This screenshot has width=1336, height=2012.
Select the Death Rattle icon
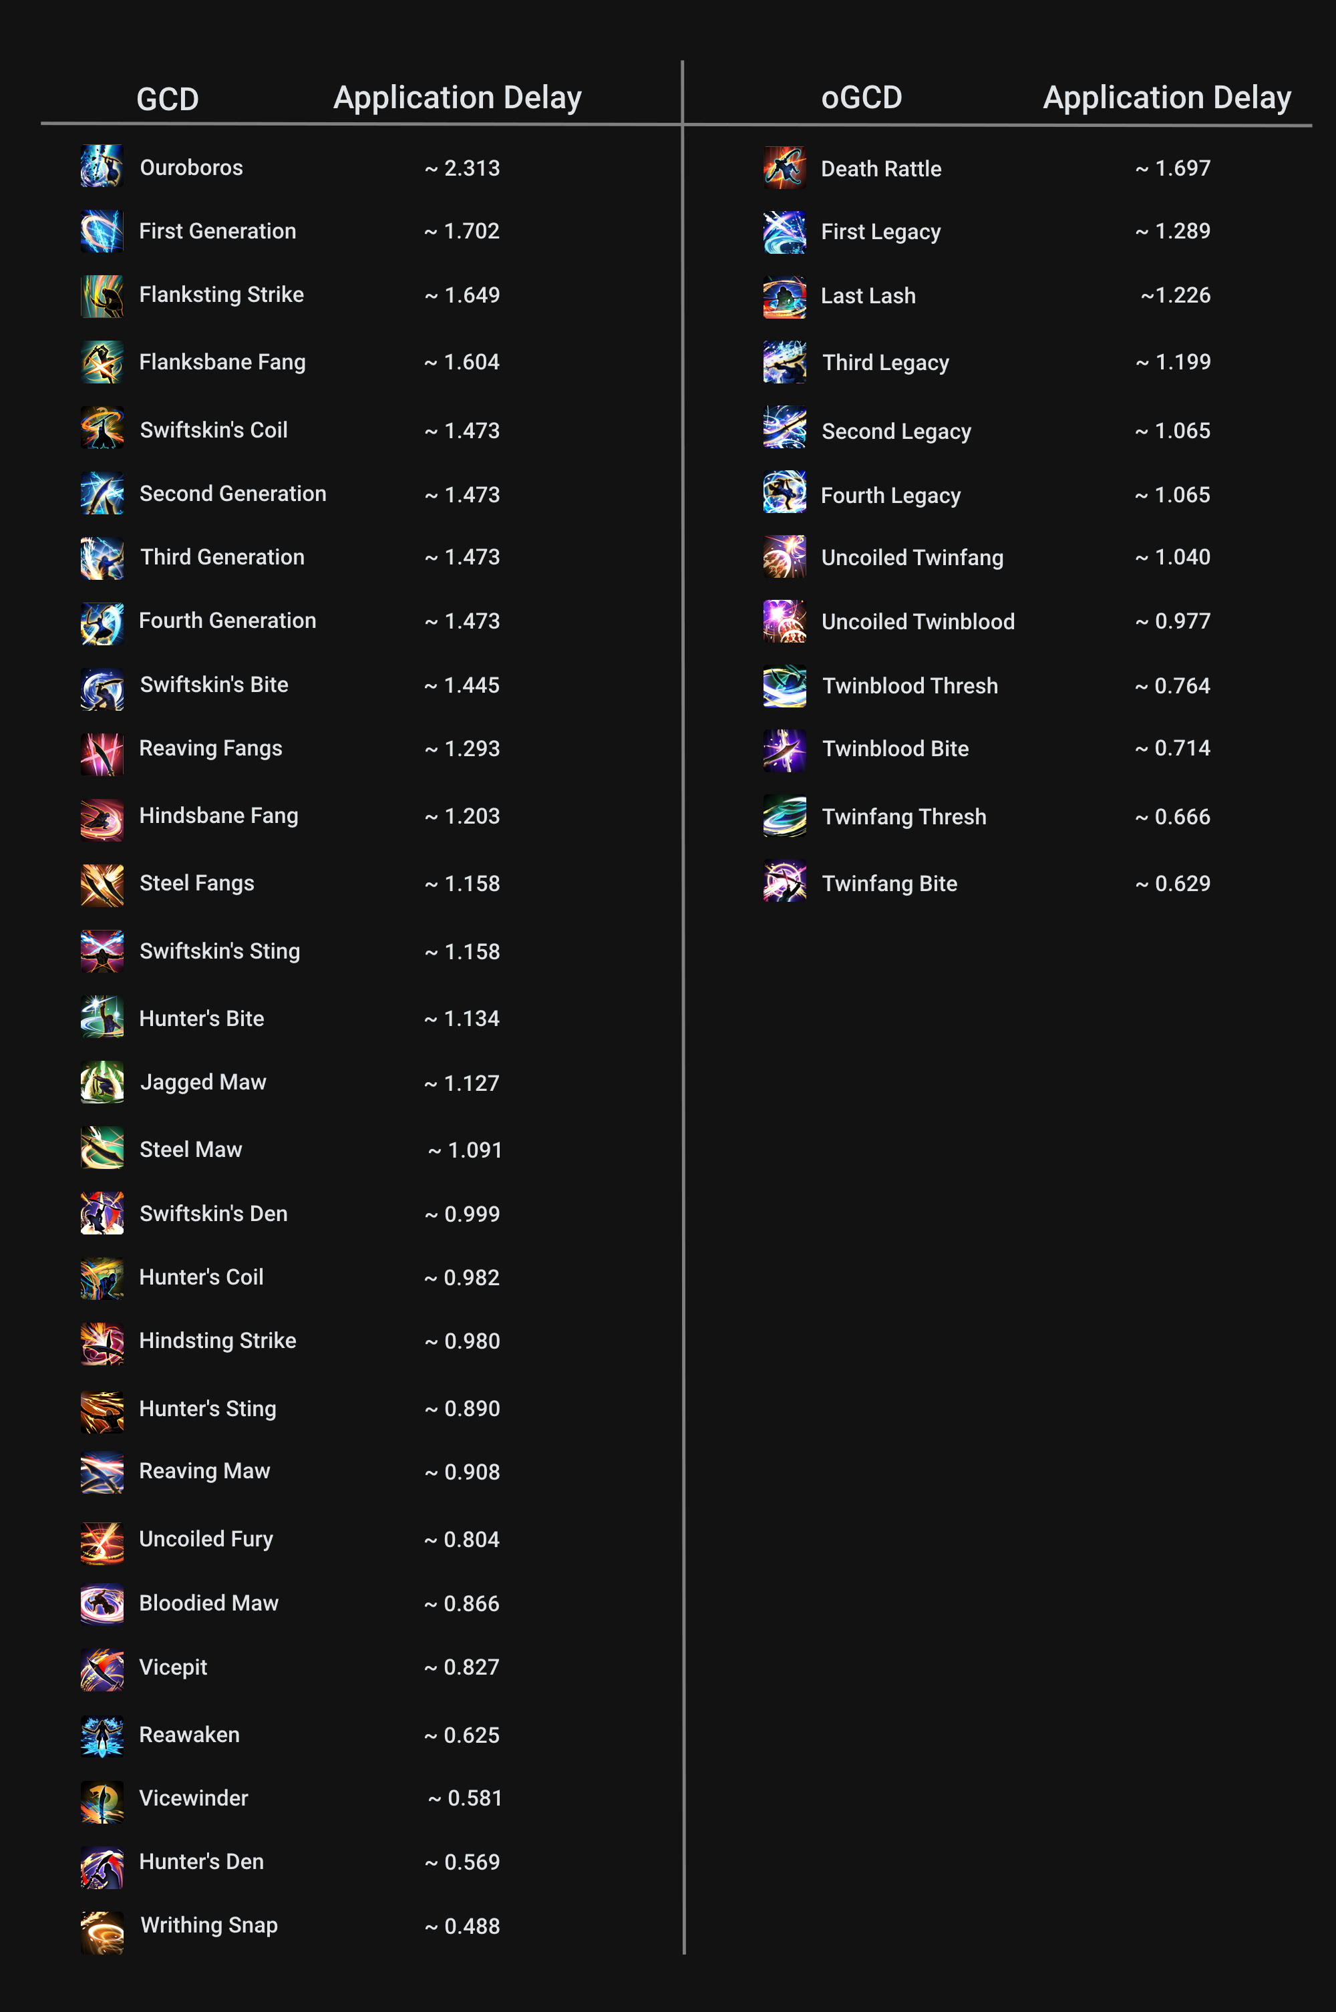785,167
